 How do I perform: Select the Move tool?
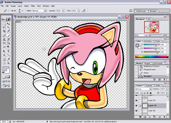pyautogui.click(x=8, y=24)
